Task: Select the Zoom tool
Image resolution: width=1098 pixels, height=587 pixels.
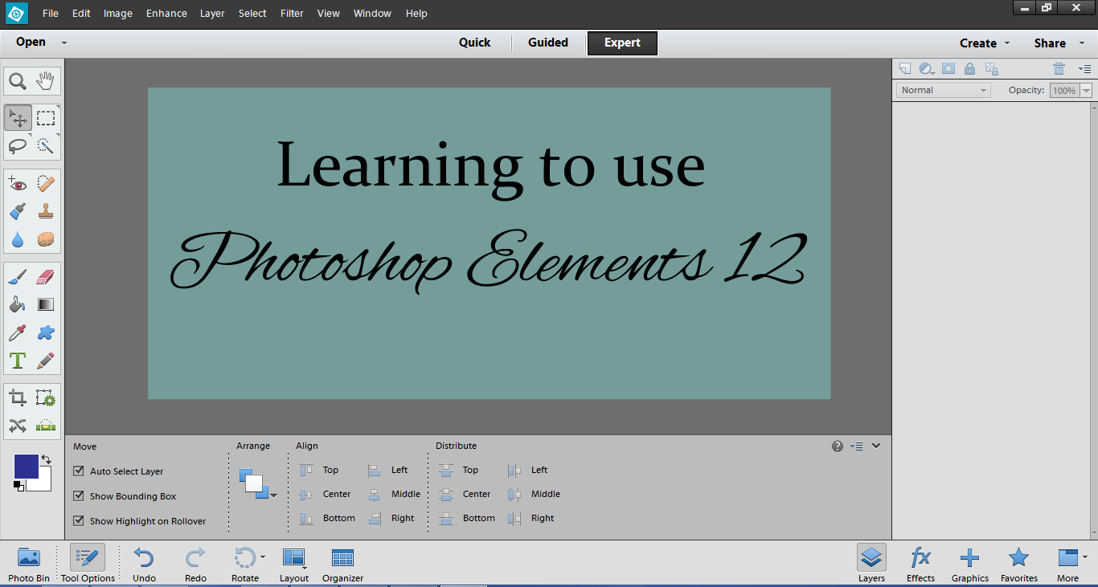Action: [18, 81]
